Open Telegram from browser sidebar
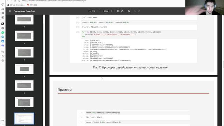 point(3,37)
